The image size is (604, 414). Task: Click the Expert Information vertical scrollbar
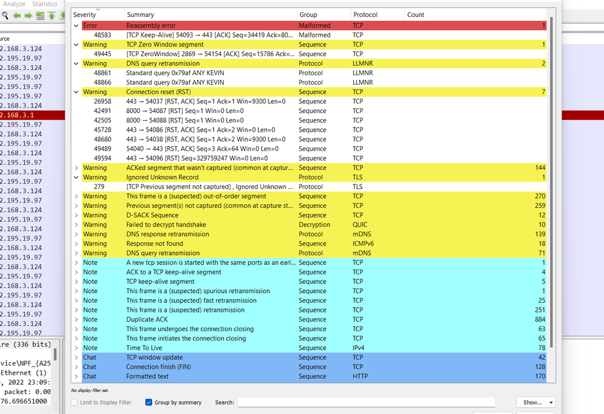[551, 182]
